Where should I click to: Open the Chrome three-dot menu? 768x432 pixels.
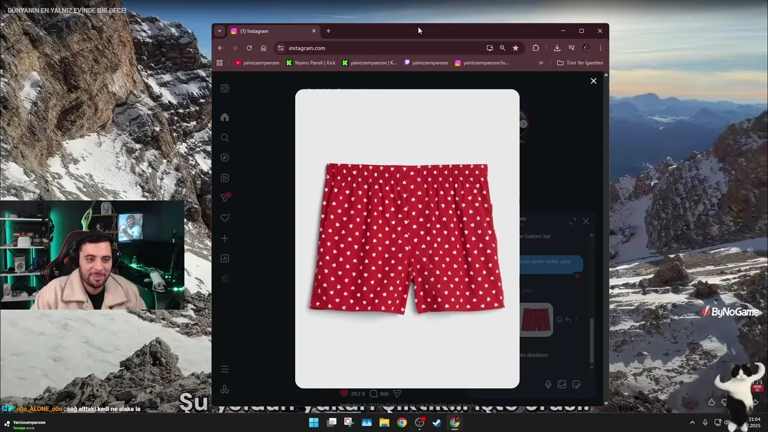(600, 48)
